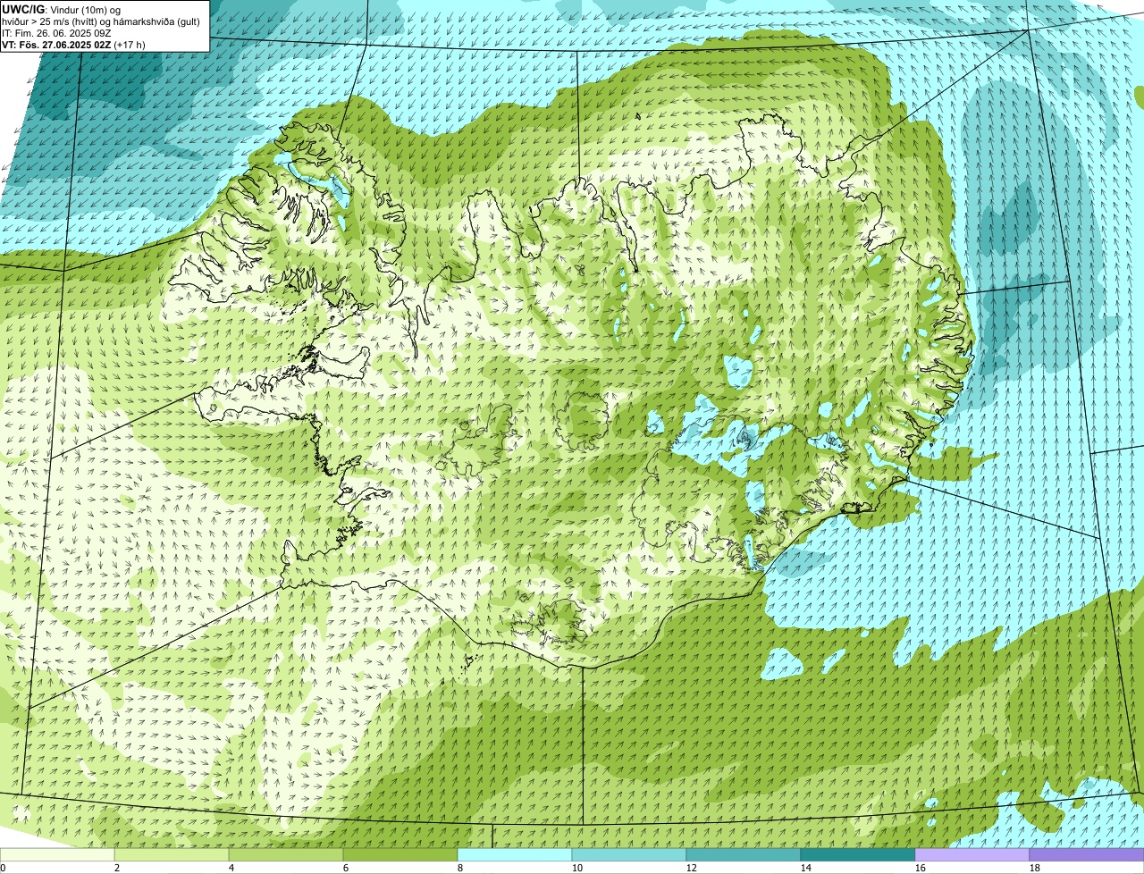This screenshot has height=874, width=1144.
Task: Click the 'VT: Fös. 27.06.2025 02Z (+17 h)' line
Action: (73, 45)
